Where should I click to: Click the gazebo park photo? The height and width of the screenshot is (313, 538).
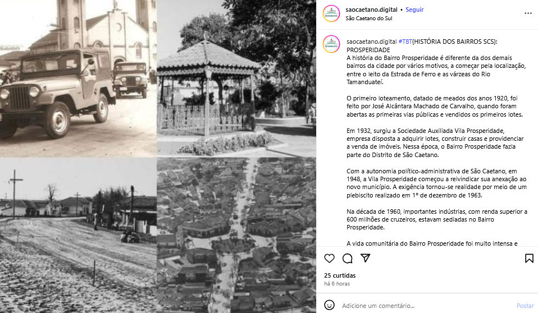tap(236, 79)
